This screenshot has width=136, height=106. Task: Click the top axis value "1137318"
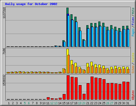[4, 13]
